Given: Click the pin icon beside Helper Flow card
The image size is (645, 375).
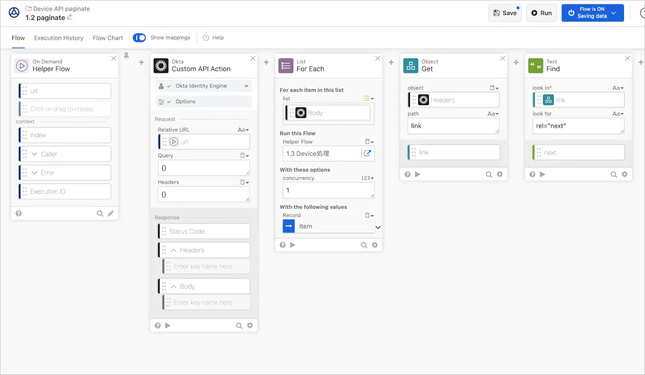Looking at the screenshot, I should (127, 56).
